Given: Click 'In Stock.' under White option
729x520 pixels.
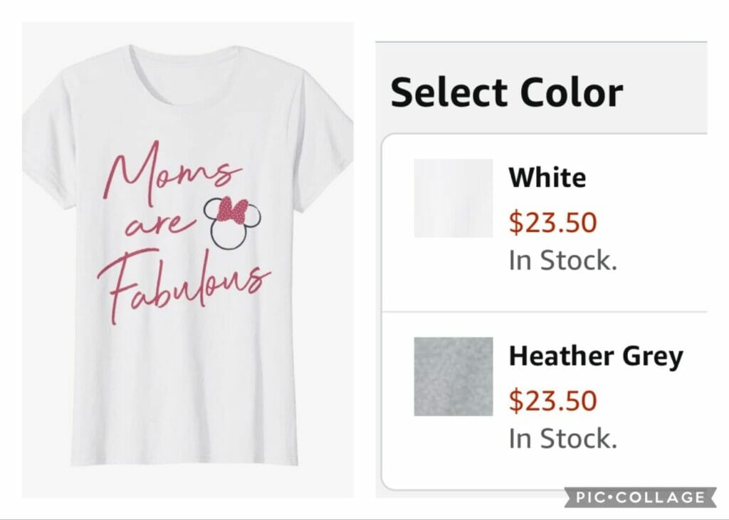Looking at the screenshot, I should 562,260.
